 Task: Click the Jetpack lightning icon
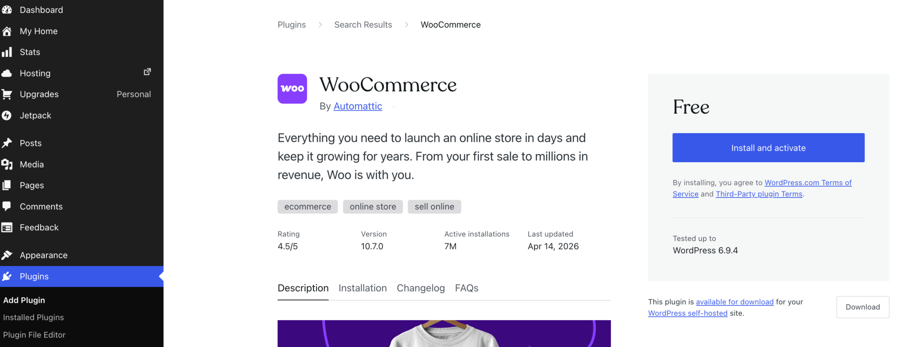pos(8,115)
